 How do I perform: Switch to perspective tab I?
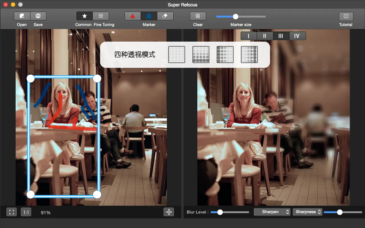248,36
